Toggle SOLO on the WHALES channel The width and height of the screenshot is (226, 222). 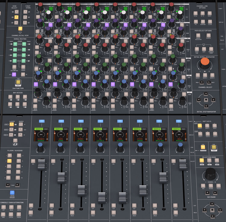pyautogui.click(x=175, y=212)
